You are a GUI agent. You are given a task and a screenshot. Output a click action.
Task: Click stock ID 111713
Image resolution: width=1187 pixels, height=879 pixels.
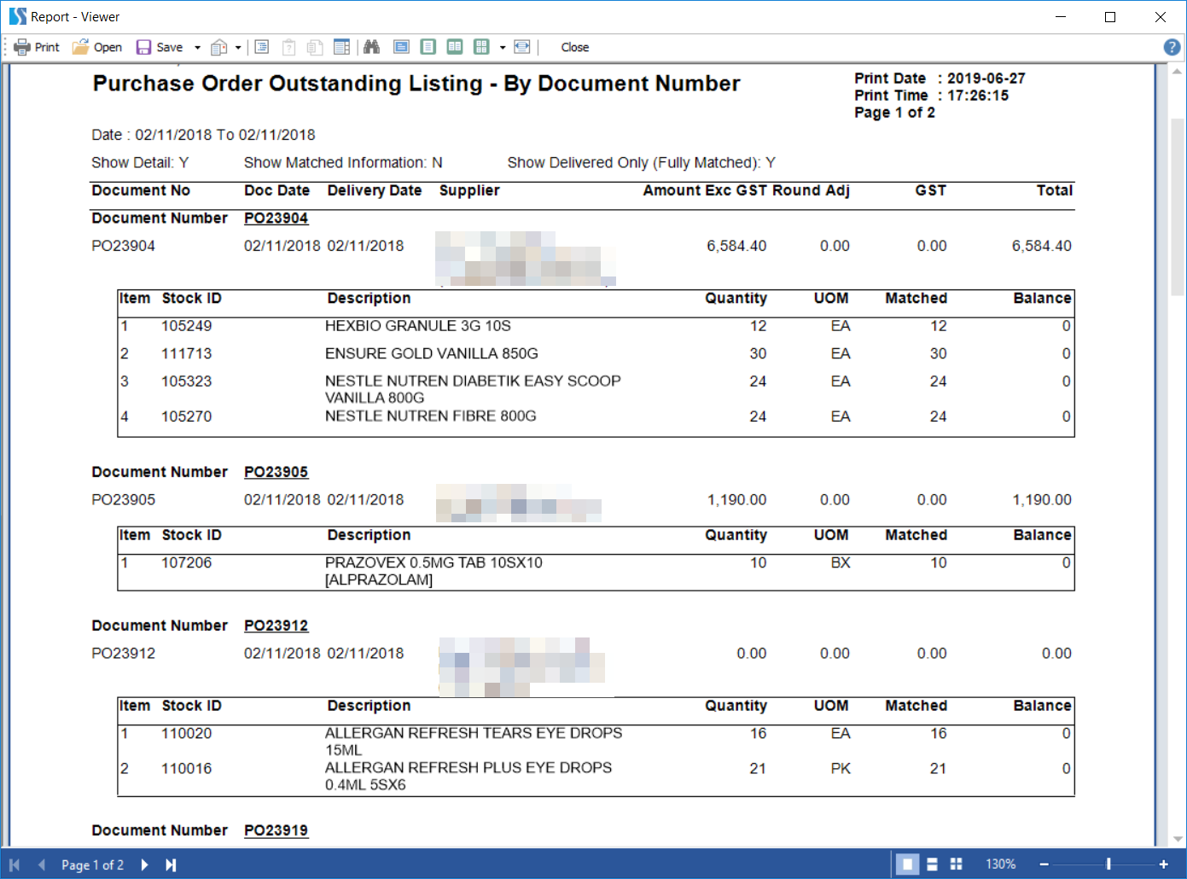186,353
